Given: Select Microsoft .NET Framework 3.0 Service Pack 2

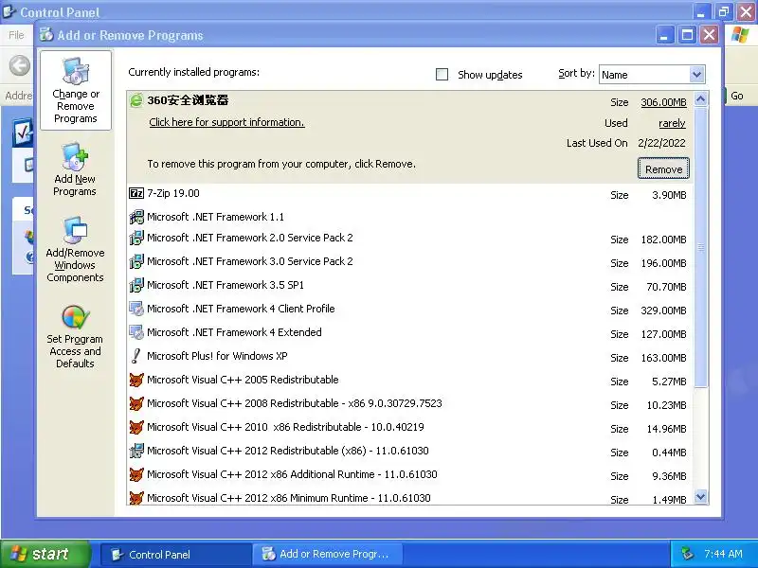Looking at the screenshot, I should (410, 262).
